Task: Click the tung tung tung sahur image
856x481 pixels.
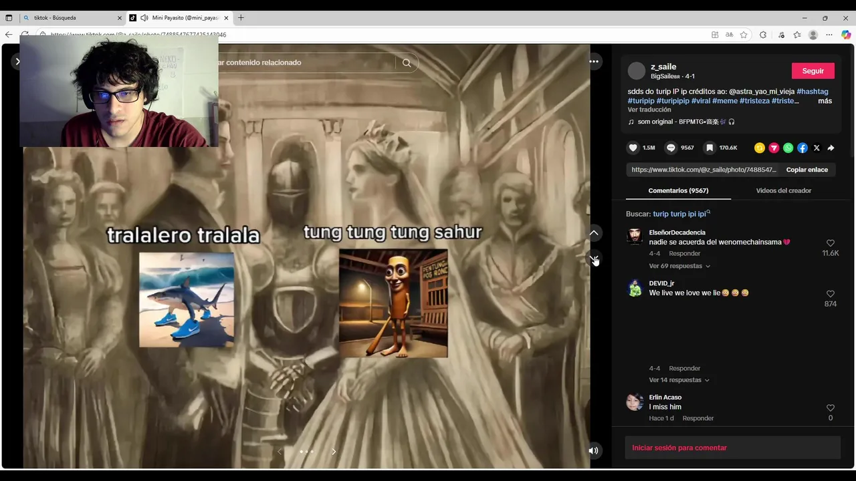Action: coord(393,303)
